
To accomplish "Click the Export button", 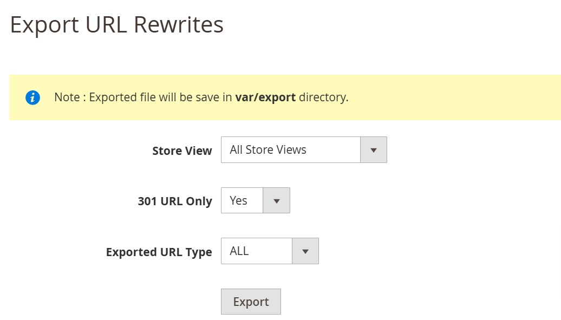I will tap(251, 302).
